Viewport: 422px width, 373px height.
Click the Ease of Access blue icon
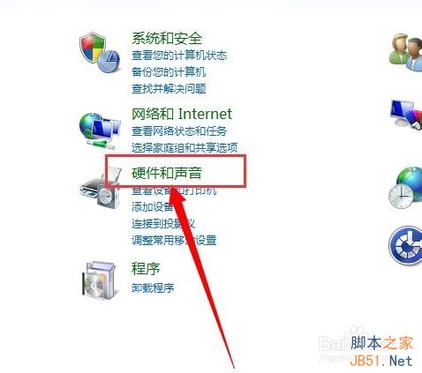click(405, 246)
